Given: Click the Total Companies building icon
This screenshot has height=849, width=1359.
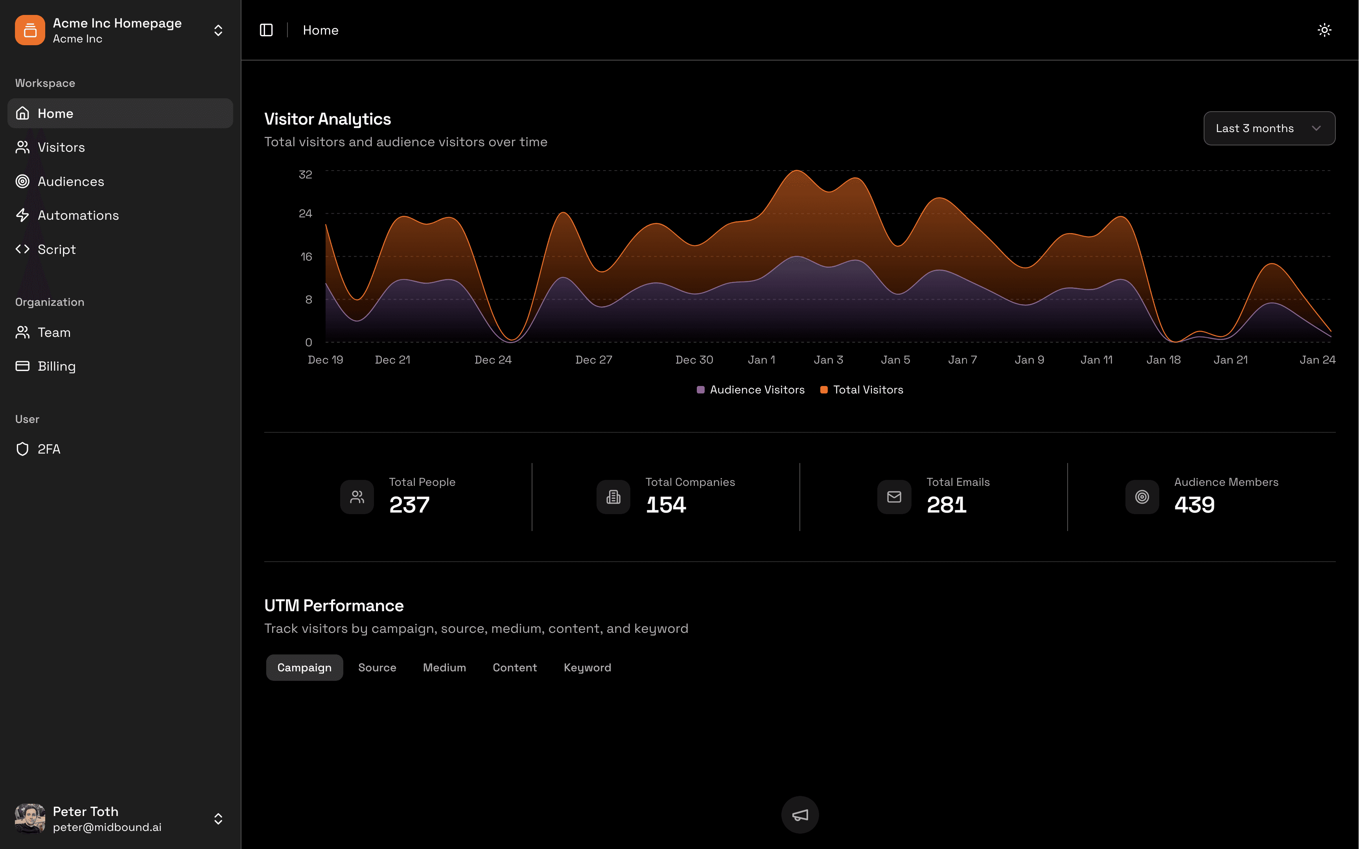Looking at the screenshot, I should [x=613, y=497].
